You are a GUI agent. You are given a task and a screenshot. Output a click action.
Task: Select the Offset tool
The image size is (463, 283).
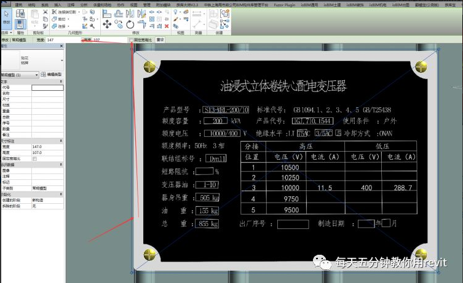[119, 14]
